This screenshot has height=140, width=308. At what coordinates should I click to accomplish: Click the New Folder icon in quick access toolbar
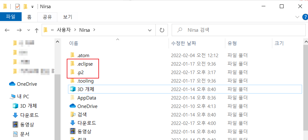(x=25, y=7)
